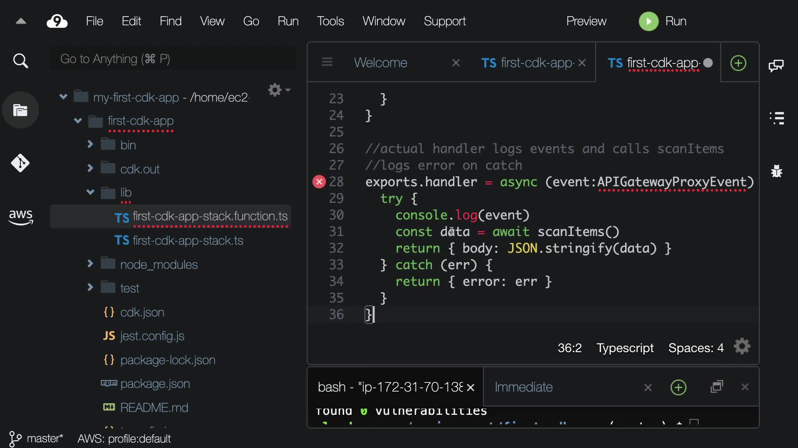Click the red error marker on line 28
Image resolution: width=798 pixels, height=448 pixels.
[319, 182]
